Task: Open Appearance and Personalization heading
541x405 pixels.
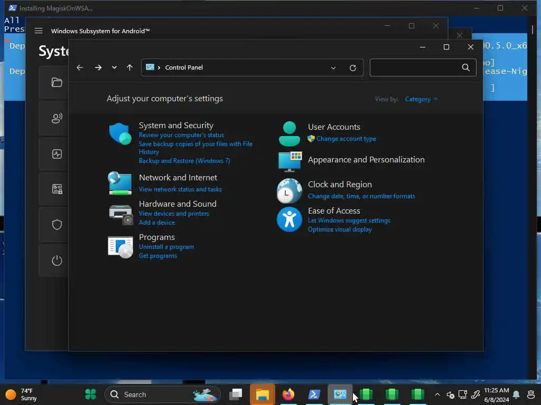Action: [x=366, y=159]
